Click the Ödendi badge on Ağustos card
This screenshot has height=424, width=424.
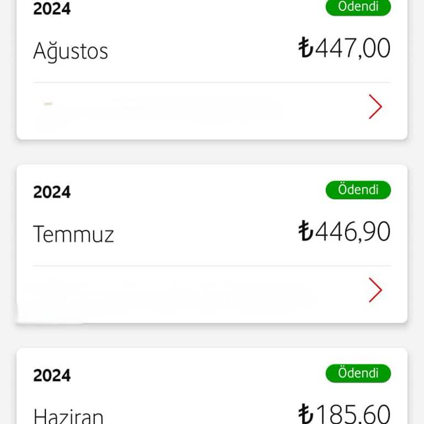click(358, 7)
